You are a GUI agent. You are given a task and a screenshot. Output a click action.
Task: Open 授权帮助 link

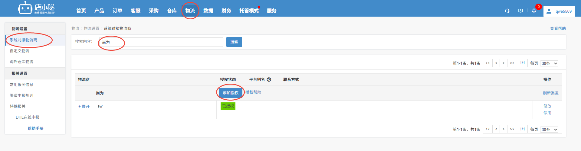pyautogui.click(x=253, y=92)
